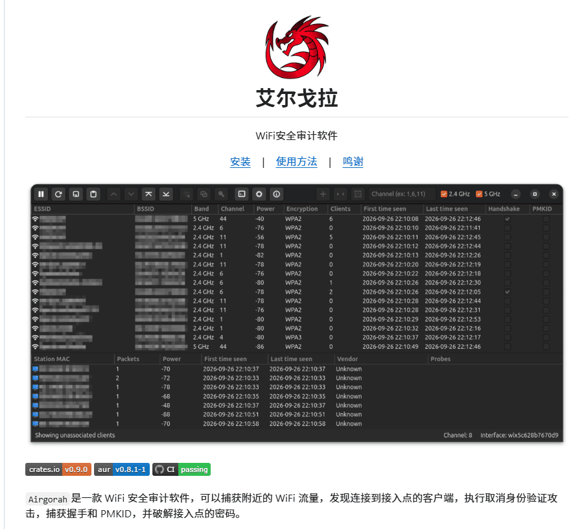Click the red dragon Airgorah logo
Image resolution: width=577 pixels, height=529 pixels.
[x=296, y=47]
